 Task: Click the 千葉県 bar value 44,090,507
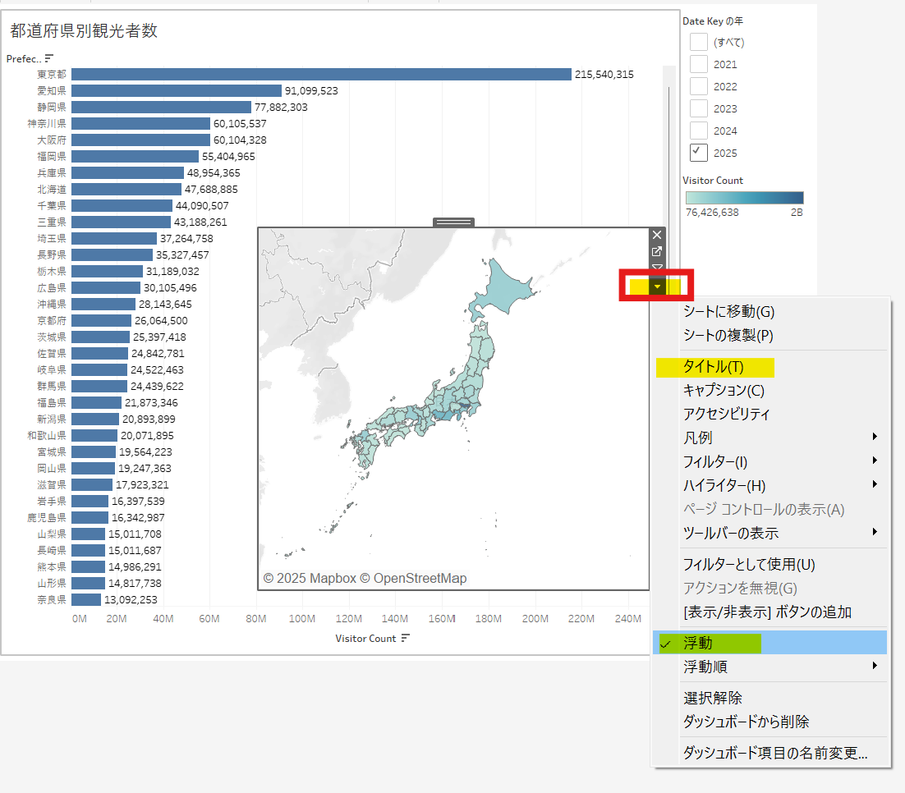202,206
